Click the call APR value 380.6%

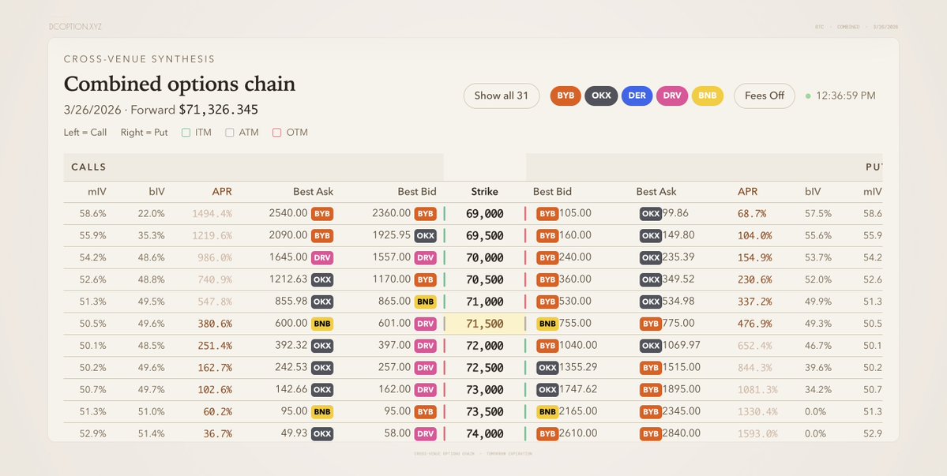tap(215, 324)
